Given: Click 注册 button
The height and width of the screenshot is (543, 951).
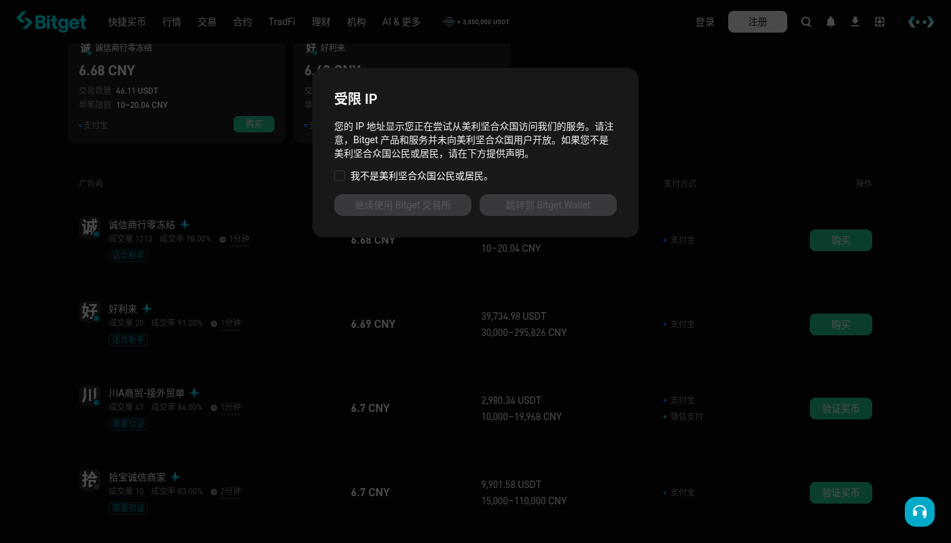Looking at the screenshot, I should click(757, 22).
